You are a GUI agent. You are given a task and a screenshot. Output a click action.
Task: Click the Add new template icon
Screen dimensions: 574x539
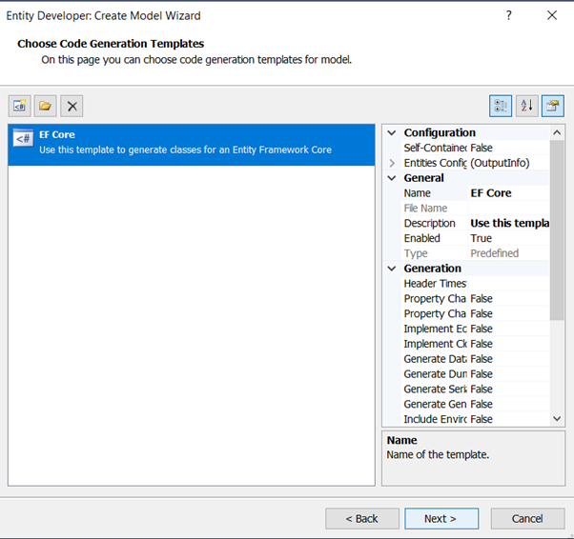(19, 106)
